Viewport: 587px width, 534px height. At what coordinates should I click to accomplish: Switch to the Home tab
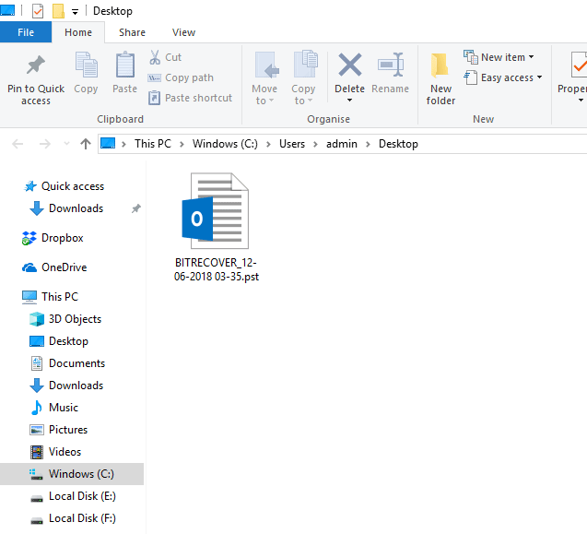tap(77, 32)
